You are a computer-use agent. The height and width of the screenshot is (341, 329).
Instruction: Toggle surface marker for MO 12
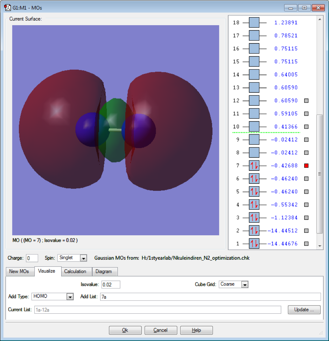click(306, 100)
